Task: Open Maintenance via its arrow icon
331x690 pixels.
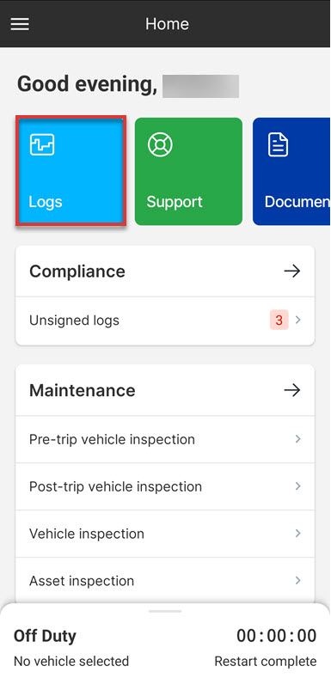Action: point(291,390)
